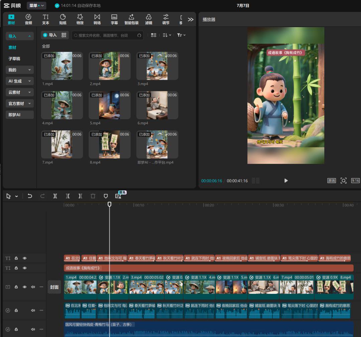The image size is (361, 337).
Task: Click the 封面 cover button
Action: click(x=54, y=287)
